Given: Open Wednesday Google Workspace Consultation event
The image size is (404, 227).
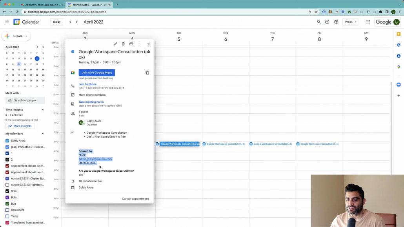Looking at the screenshot, I should click(x=224, y=144).
